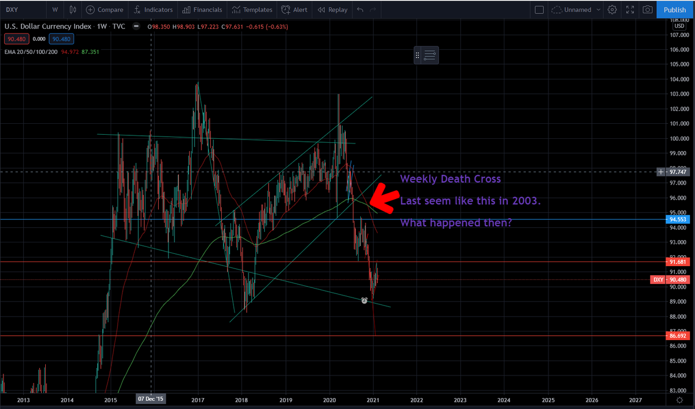695x409 pixels.
Task: Open chart properties with gear icon
Action: point(612,9)
